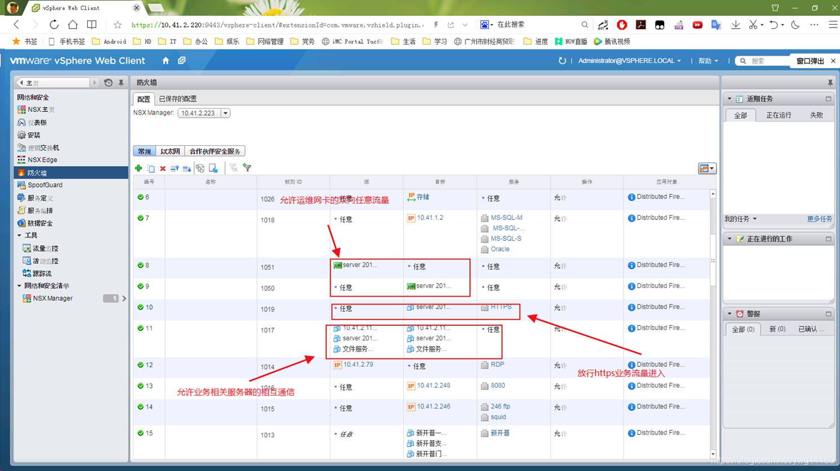Open Partner Security Services tab
Viewport: 840px width, 471px height.
215,151
